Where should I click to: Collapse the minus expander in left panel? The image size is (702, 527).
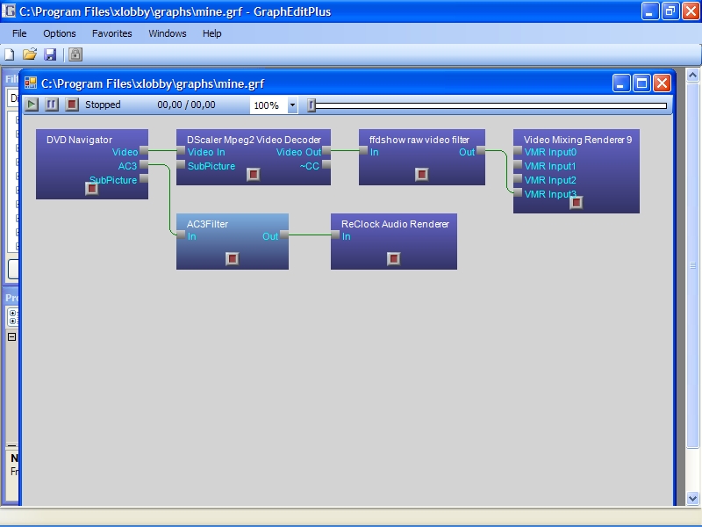[12, 337]
